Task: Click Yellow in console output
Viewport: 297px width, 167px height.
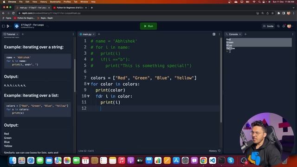Action: 231,48
